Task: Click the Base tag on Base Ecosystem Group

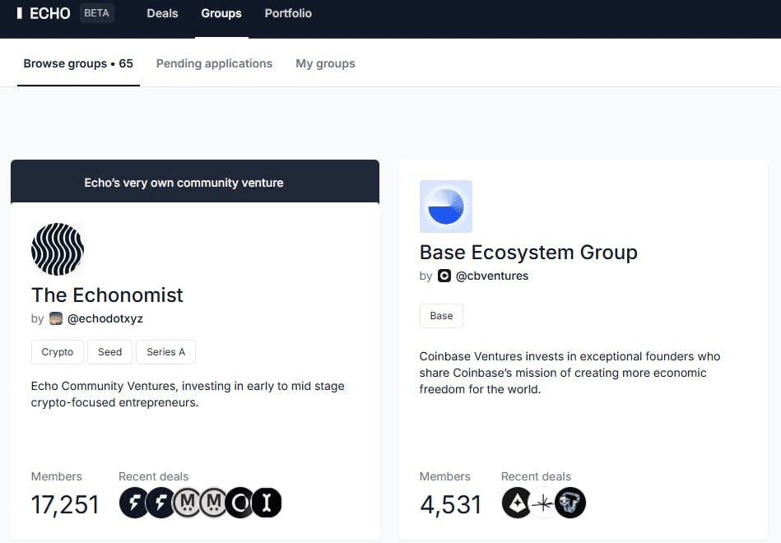Action: tap(441, 316)
